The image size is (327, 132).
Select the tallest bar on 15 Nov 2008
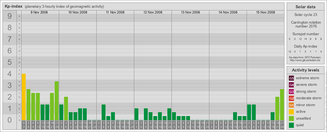tap(282, 105)
